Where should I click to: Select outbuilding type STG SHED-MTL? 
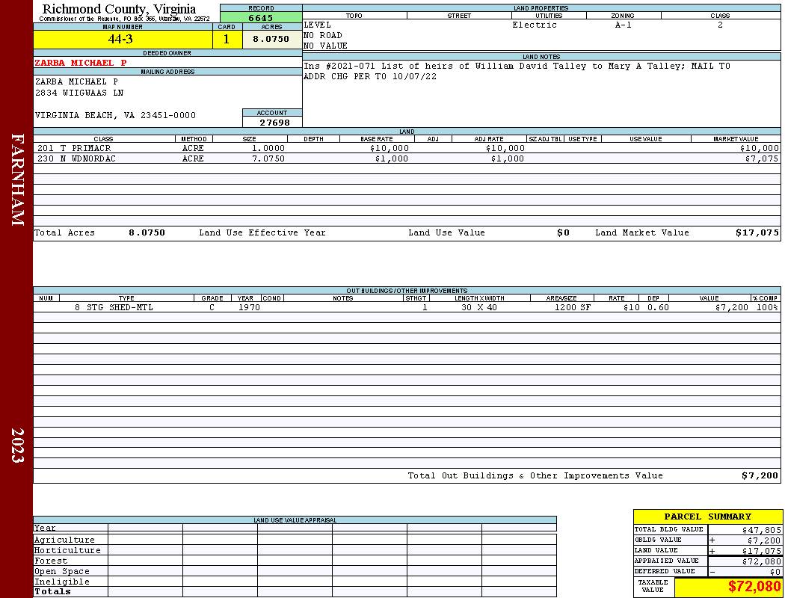[120, 308]
